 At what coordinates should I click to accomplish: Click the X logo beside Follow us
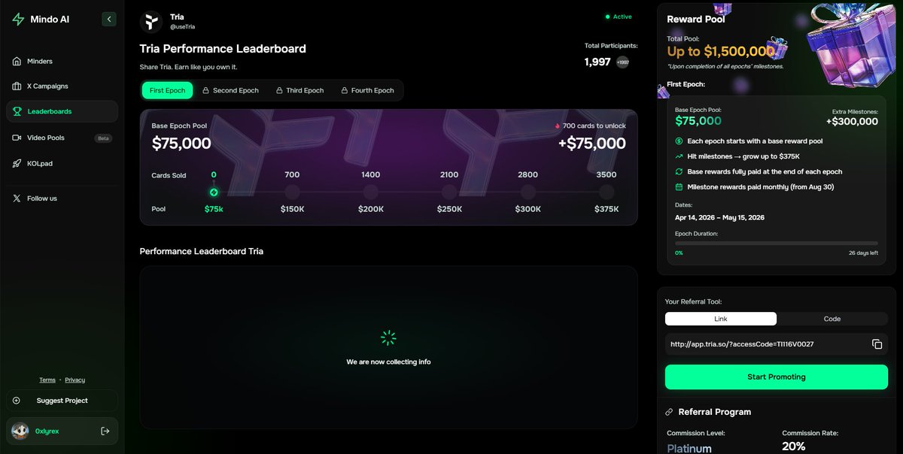tap(17, 198)
